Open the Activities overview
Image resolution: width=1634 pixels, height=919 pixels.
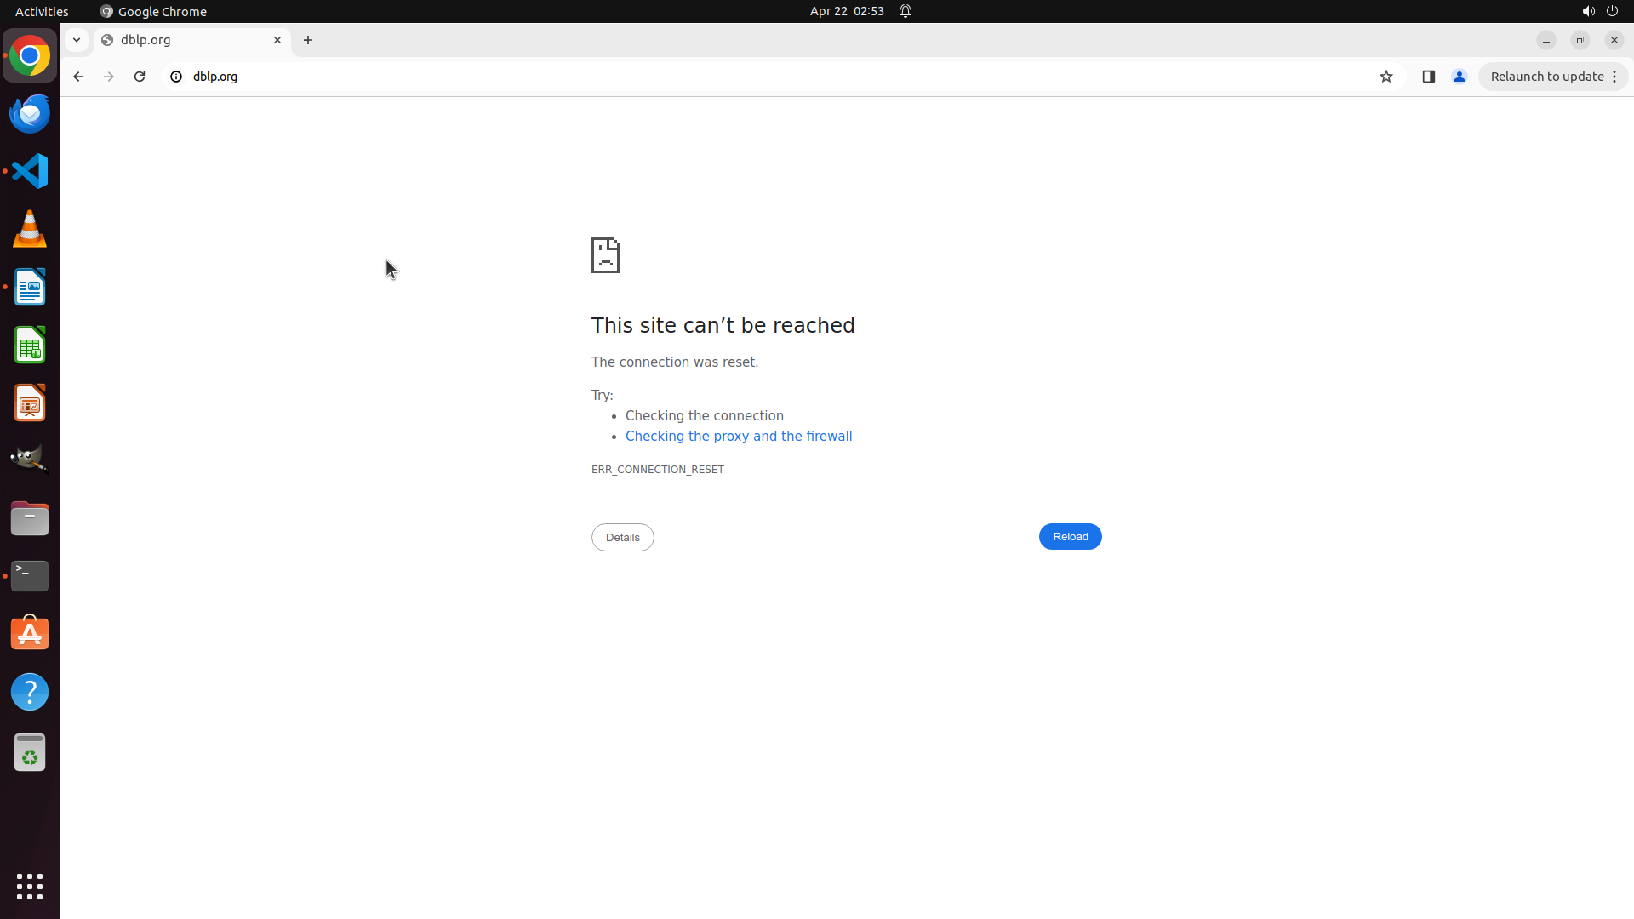[42, 11]
